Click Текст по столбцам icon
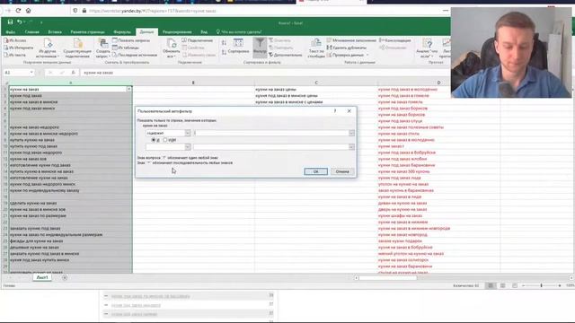Viewport: 575px width, 323px height. tap(316, 48)
